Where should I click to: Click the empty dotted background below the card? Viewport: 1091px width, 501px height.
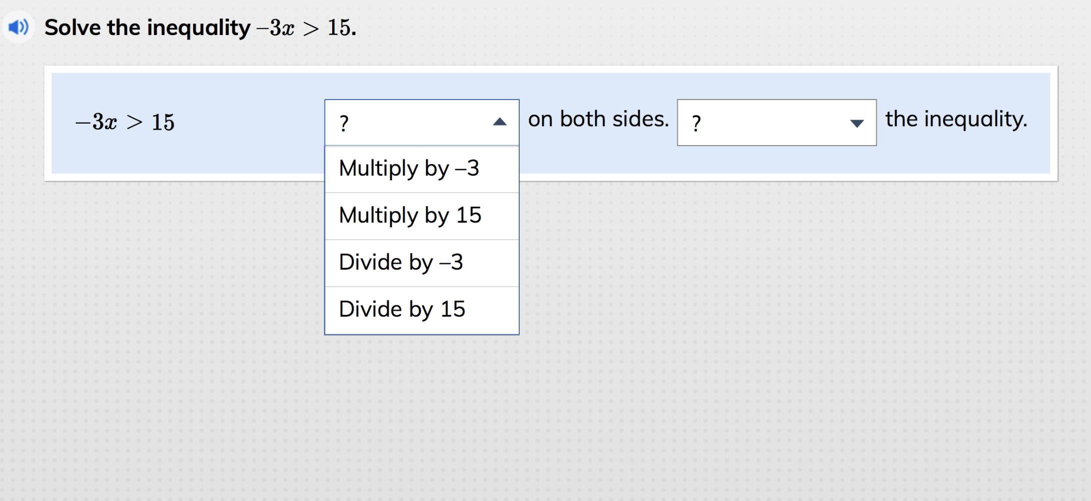click(x=700, y=350)
